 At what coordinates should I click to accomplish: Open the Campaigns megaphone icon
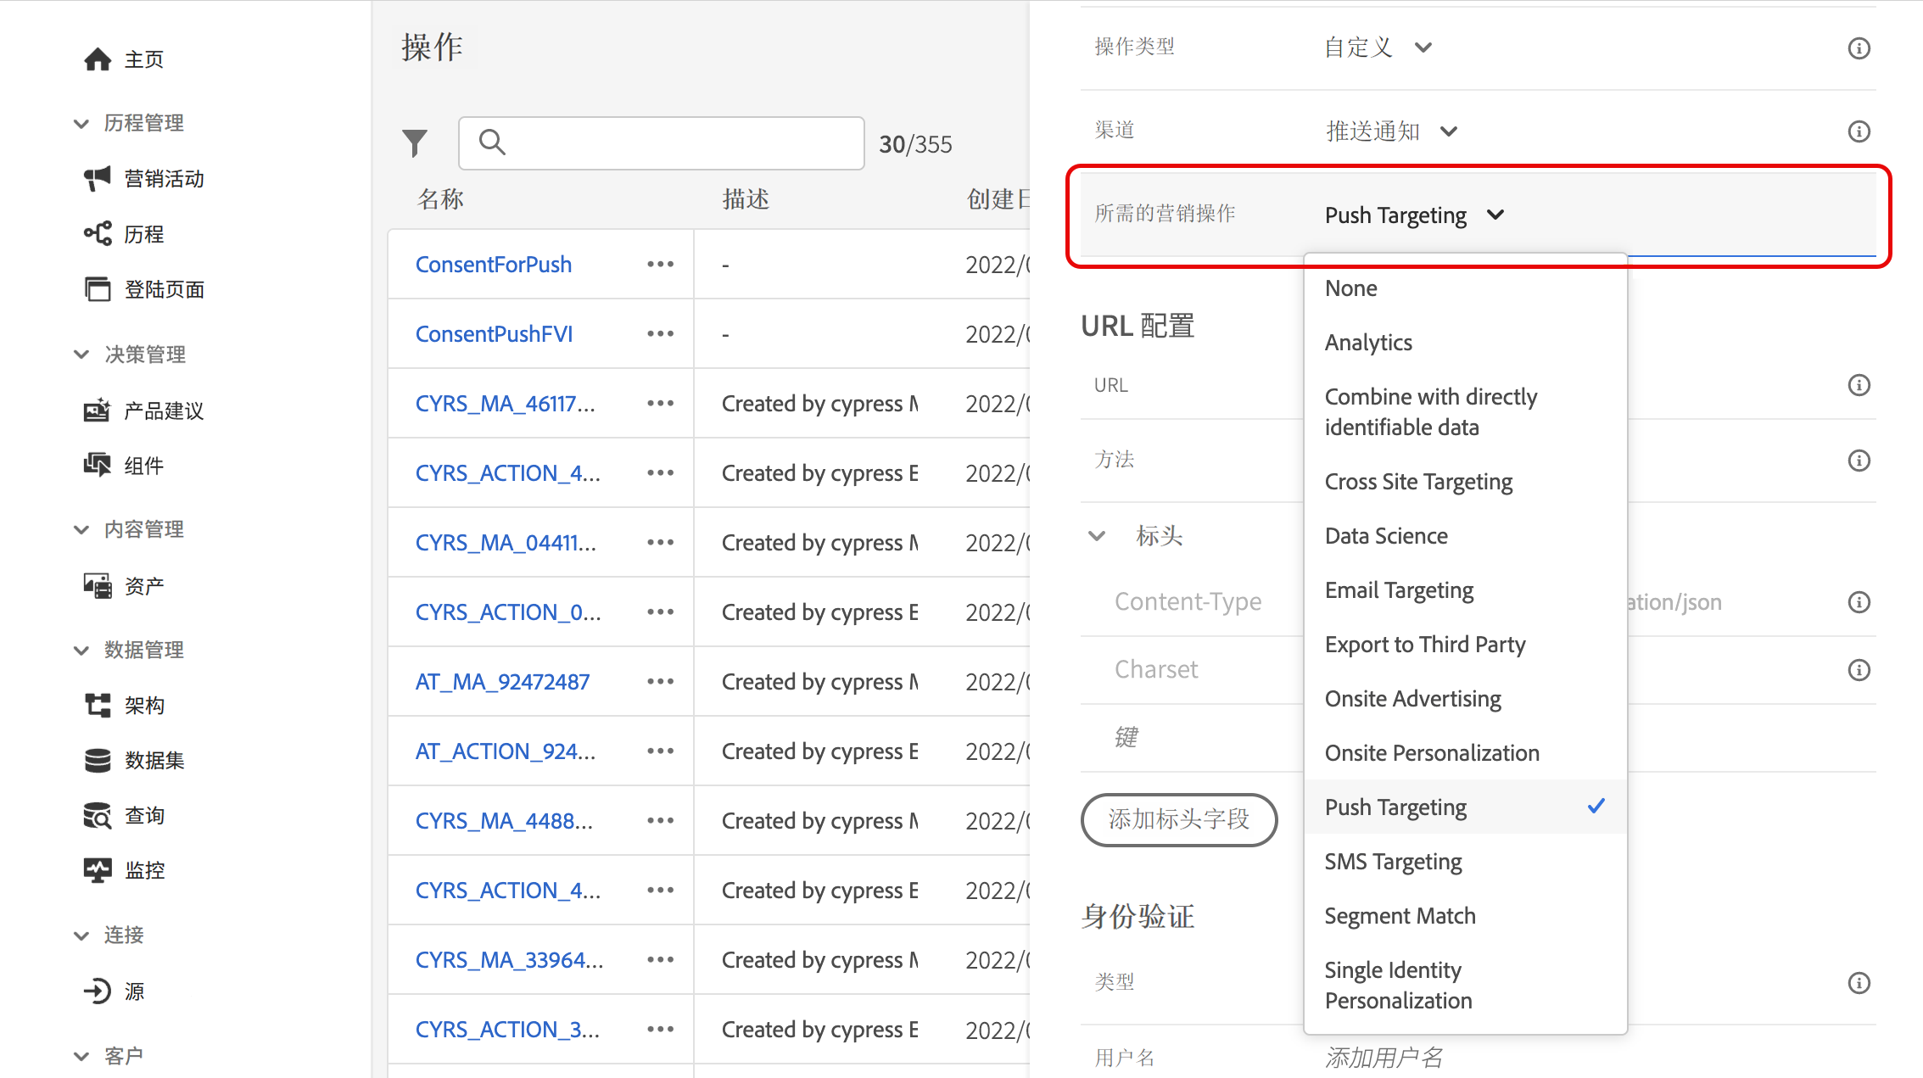click(x=98, y=178)
